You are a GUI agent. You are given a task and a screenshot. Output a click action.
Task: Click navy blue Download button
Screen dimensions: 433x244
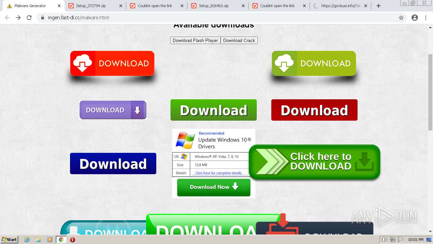pyautogui.click(x=113, y=164)
